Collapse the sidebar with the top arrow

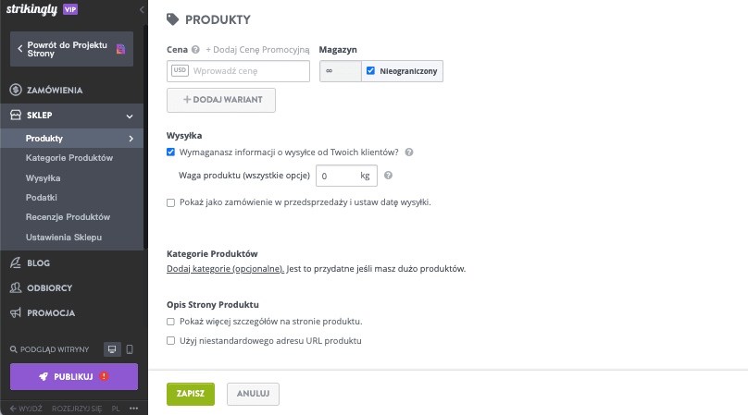pos(142,9)
